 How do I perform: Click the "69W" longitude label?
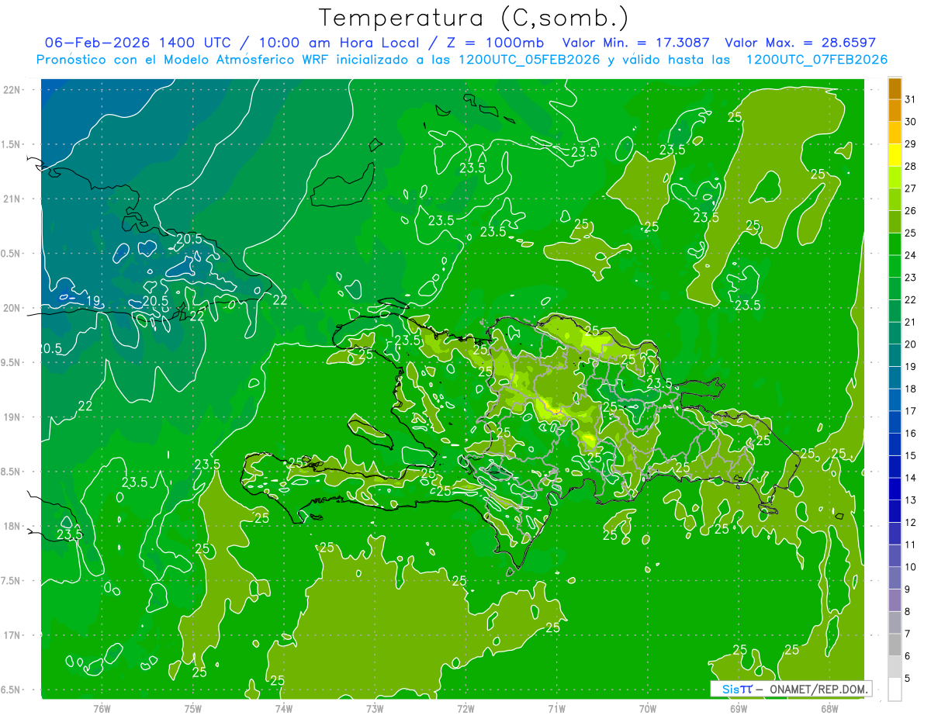tap(739, 709)
